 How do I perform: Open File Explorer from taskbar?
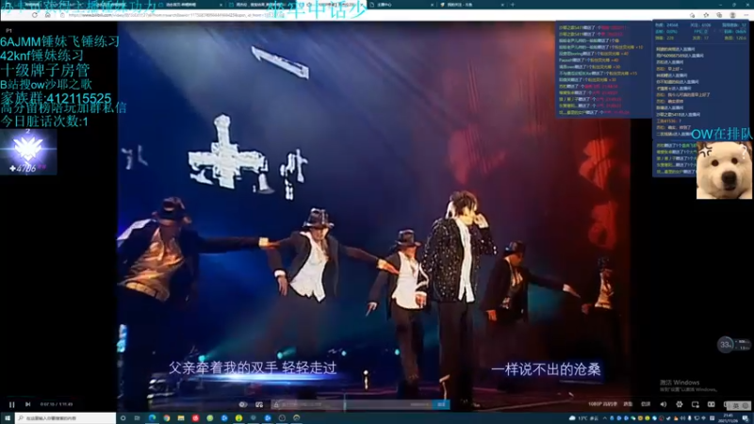coord(181,418)
